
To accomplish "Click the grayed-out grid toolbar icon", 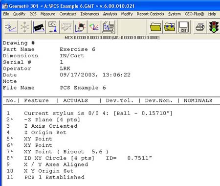I will pos(66,27).
